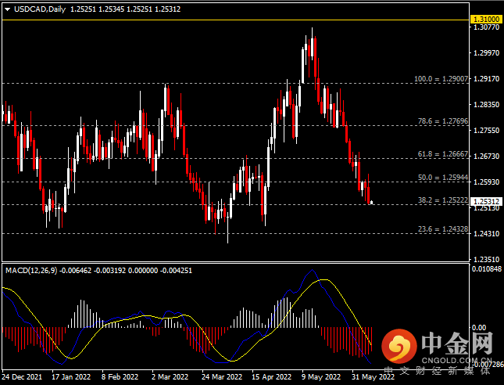Click the 1.23510 price scale value
504x385 pixels.
click(x=487, y=260)
